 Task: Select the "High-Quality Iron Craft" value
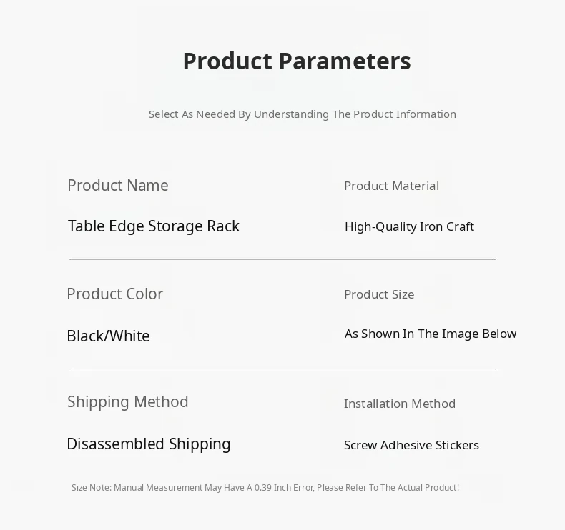pyautogui.click(x=409, y=226)
